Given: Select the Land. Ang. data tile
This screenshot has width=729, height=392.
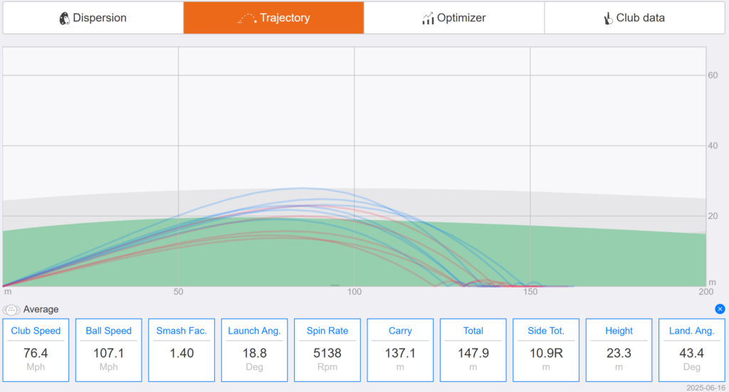Looking at the screenshot, I should (692, 350).
